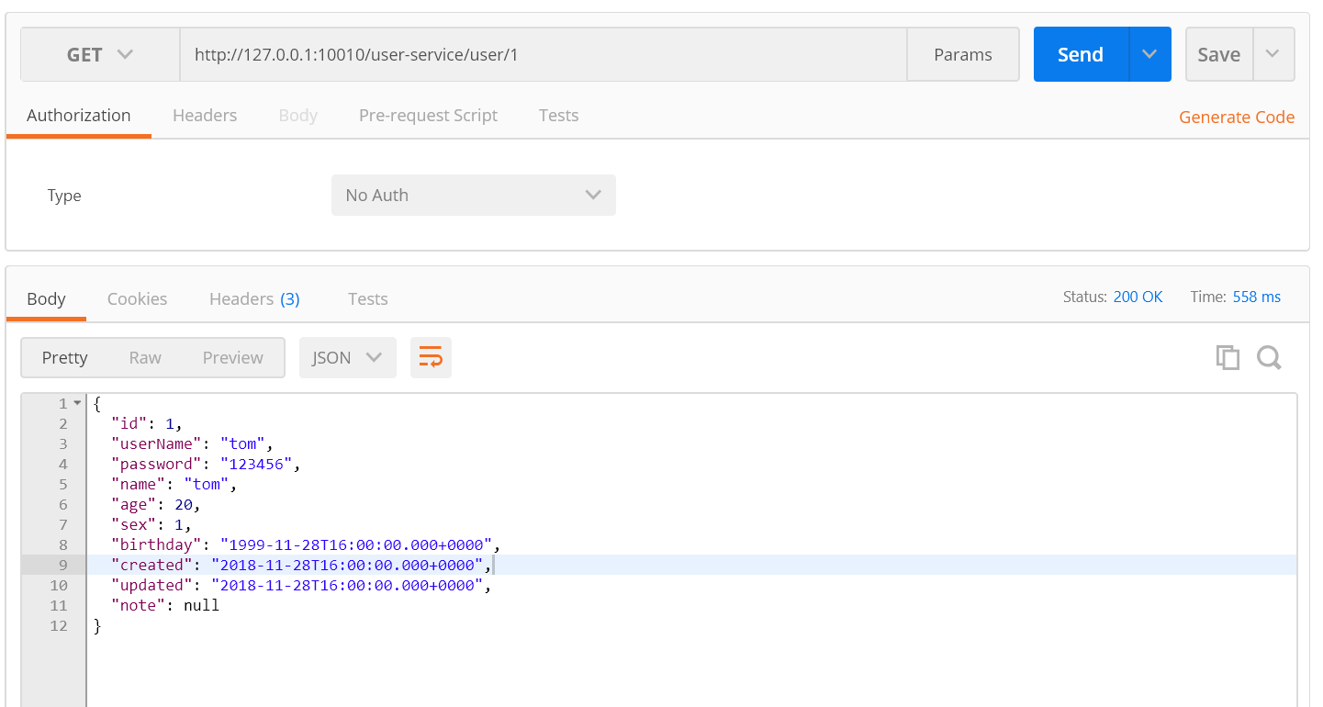This screenshot has width=1323, height=707.
Task: Switch response view to Preview
Action: (x=233, y=357)
